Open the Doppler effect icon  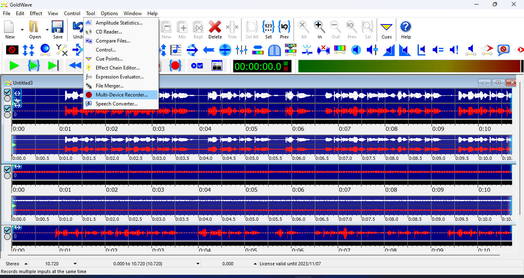pos(45,50)
